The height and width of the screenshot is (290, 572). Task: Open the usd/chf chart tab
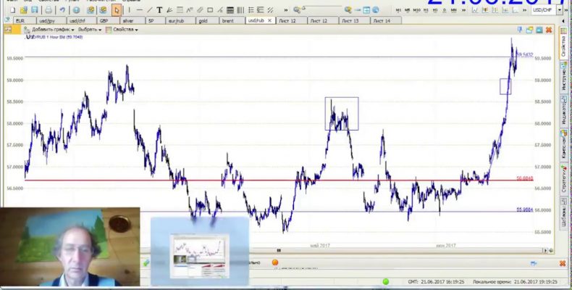(x=81, y=21)
